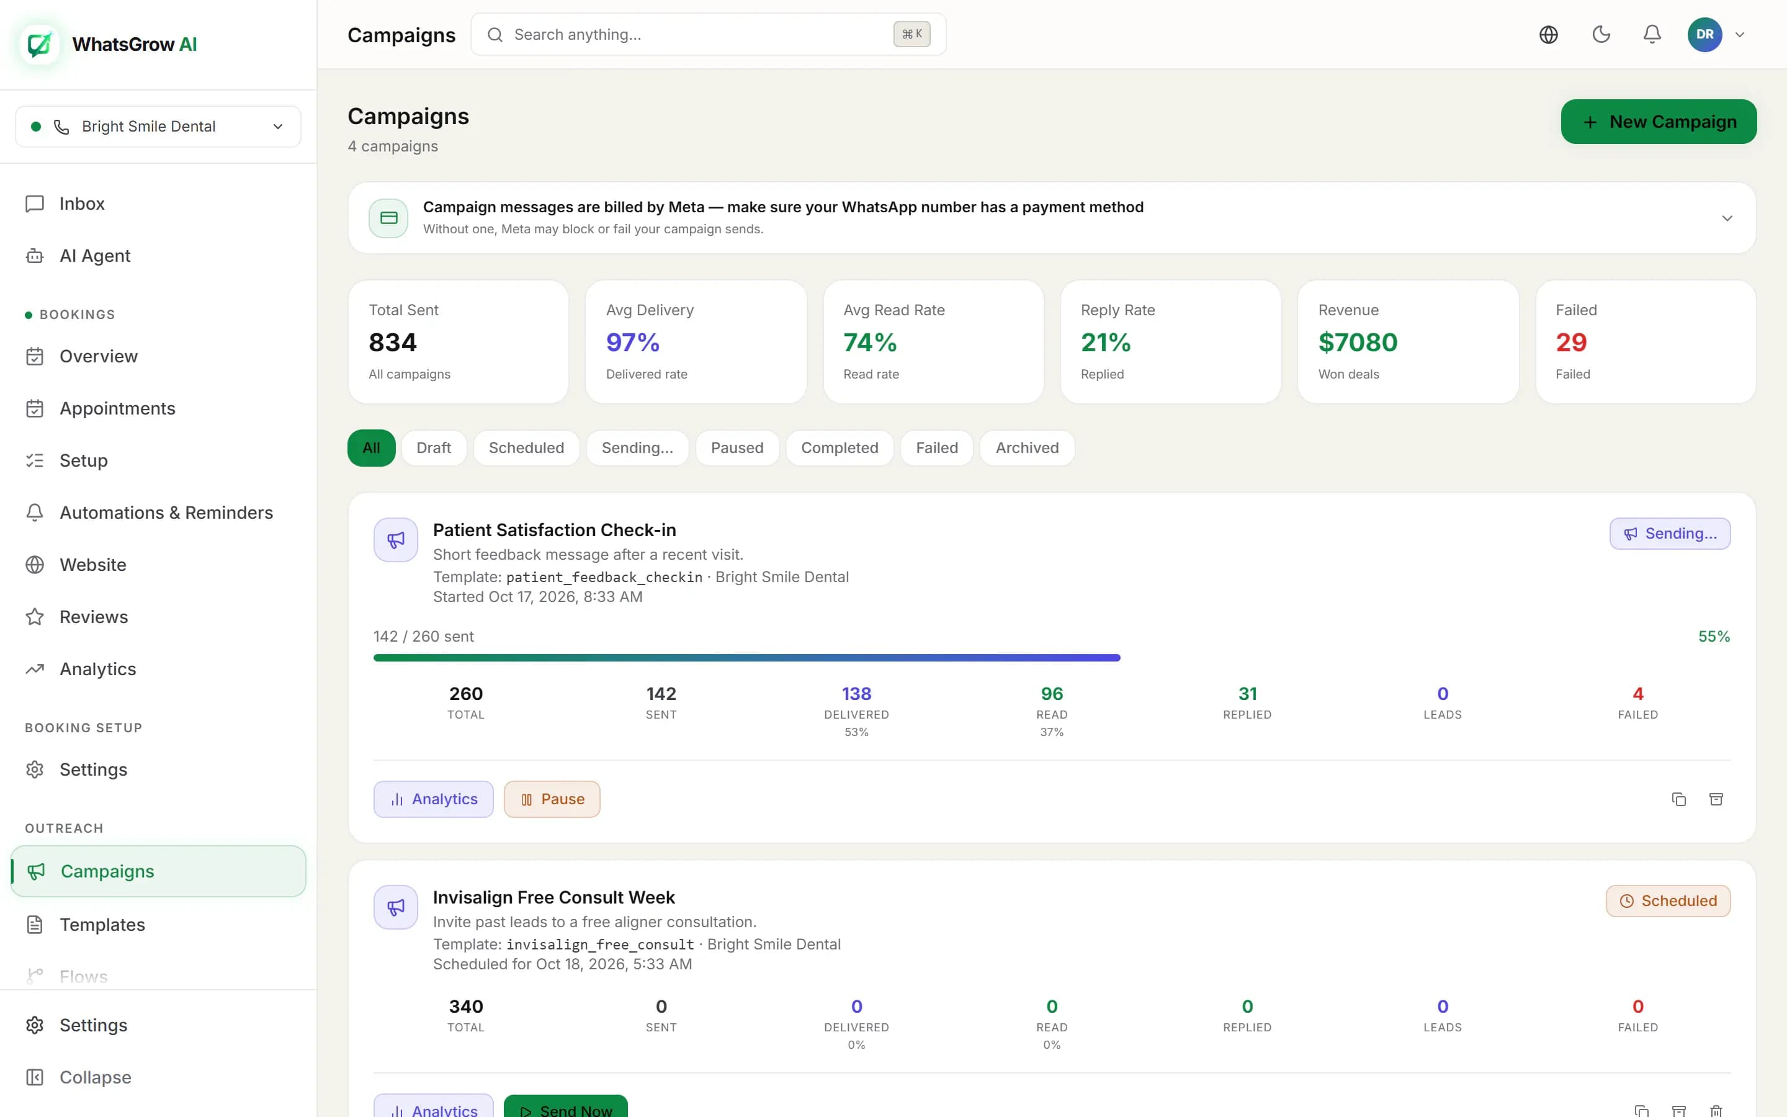Open Bookings Overview in sidebar
1787x1117 pixels.
158,356
